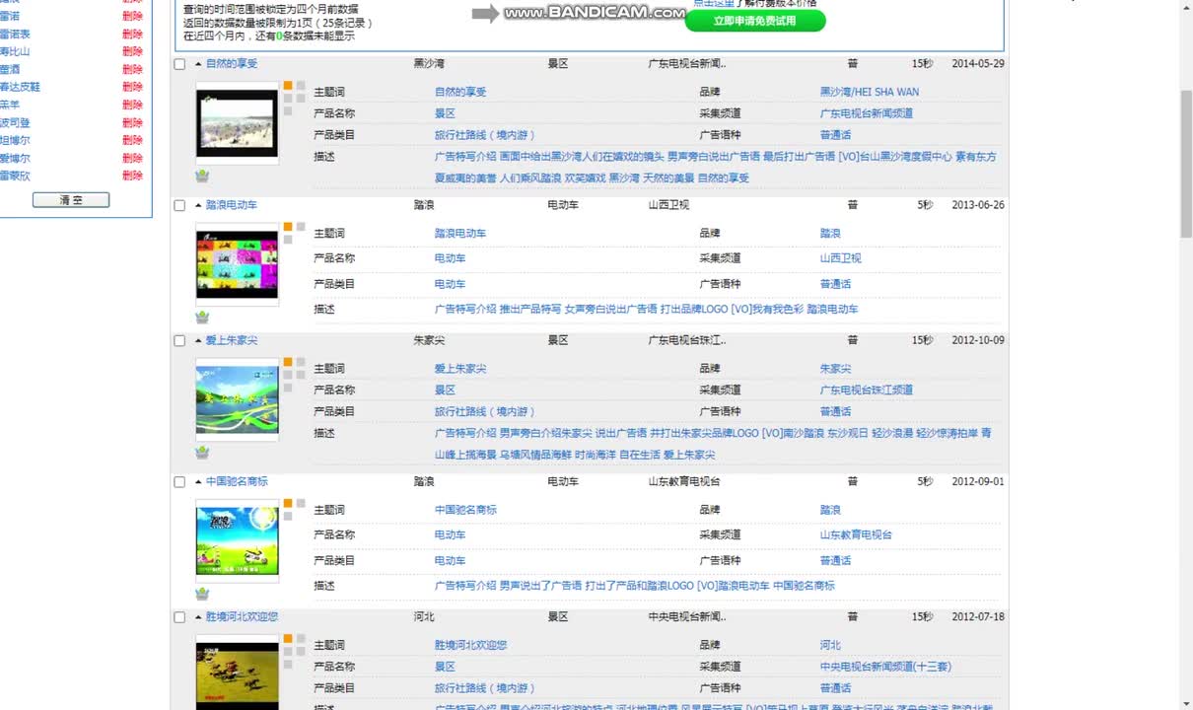Open the 踏浪电动车 title link
Image resolution: width=1193 pixels, height=710 pixels.
[x=232, y=205]
